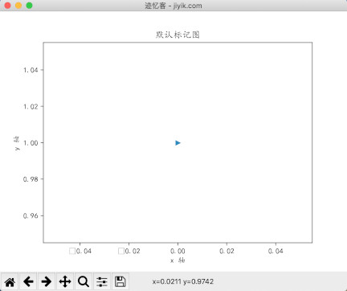Image resolution: width=347 pixels, height=291 pixels.
Task: Activate the Pan tool with cross arrows
Action: (65, 281)
